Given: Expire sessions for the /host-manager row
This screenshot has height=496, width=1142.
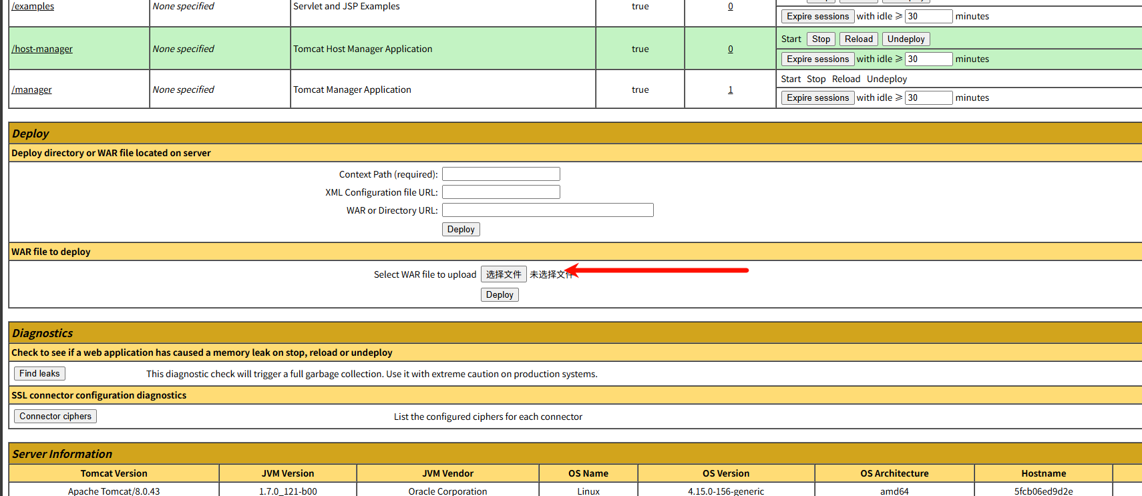Looking at the screenshot, I should coord(817,59).
